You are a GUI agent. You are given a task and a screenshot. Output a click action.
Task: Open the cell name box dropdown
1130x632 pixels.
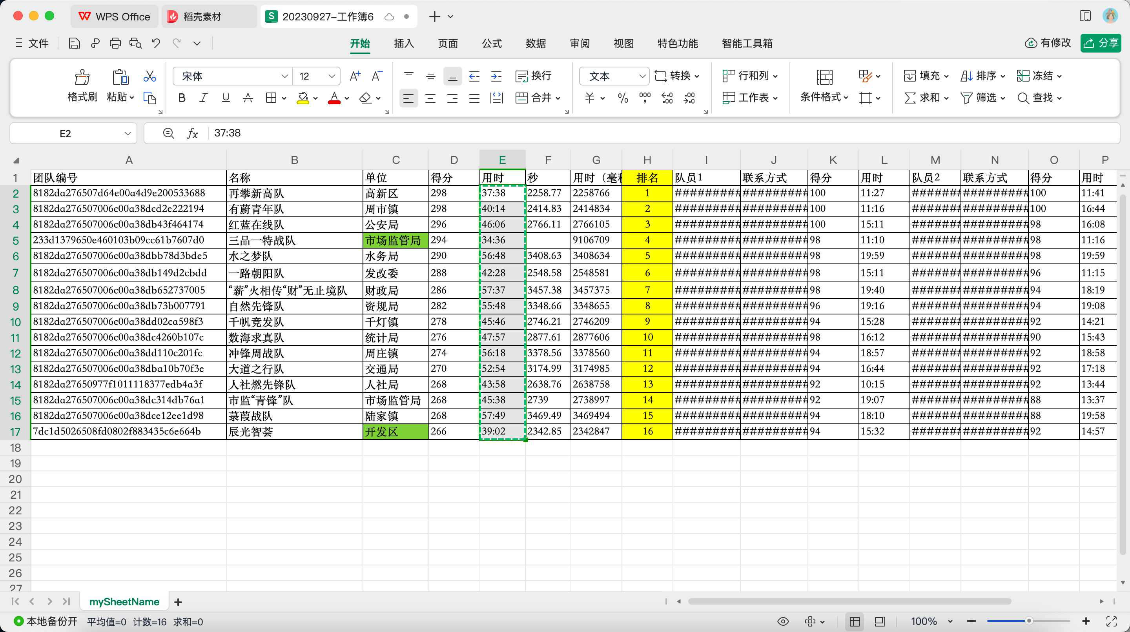128,133
